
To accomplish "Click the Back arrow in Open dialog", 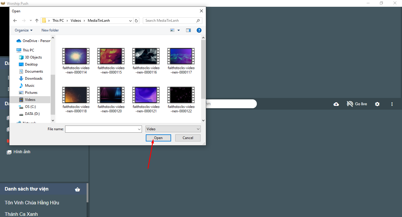I will (x=15, y=21).
